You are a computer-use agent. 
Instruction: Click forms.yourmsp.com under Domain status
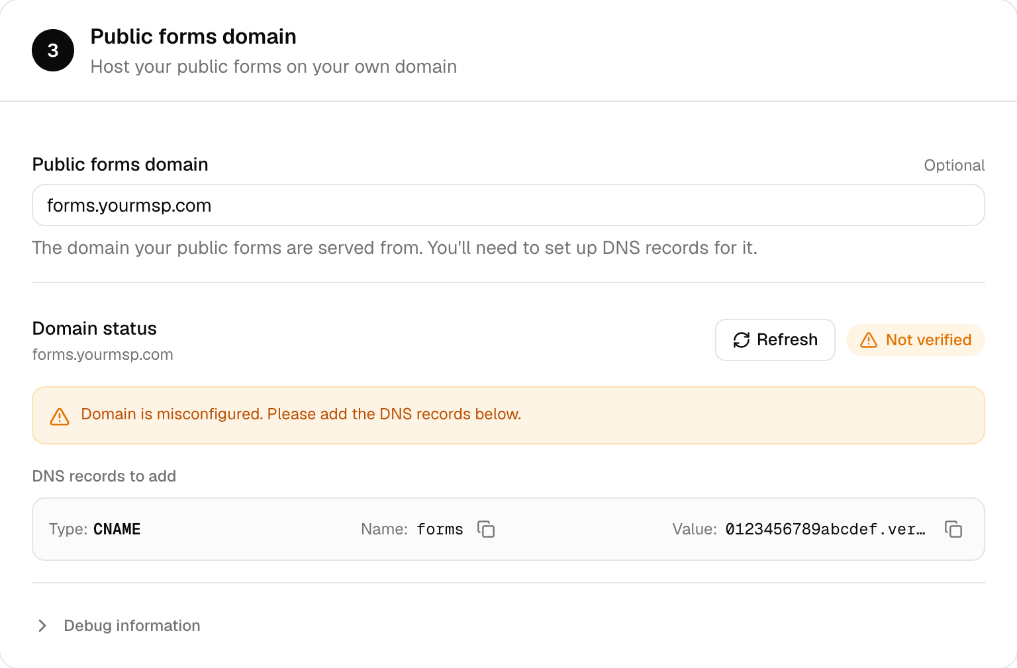103,355
